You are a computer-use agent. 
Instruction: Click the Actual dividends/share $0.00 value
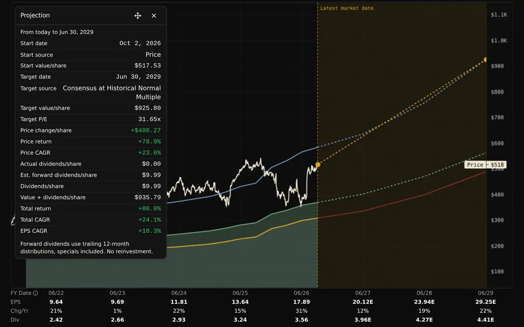pyautogui.click(x=152, y=164)
